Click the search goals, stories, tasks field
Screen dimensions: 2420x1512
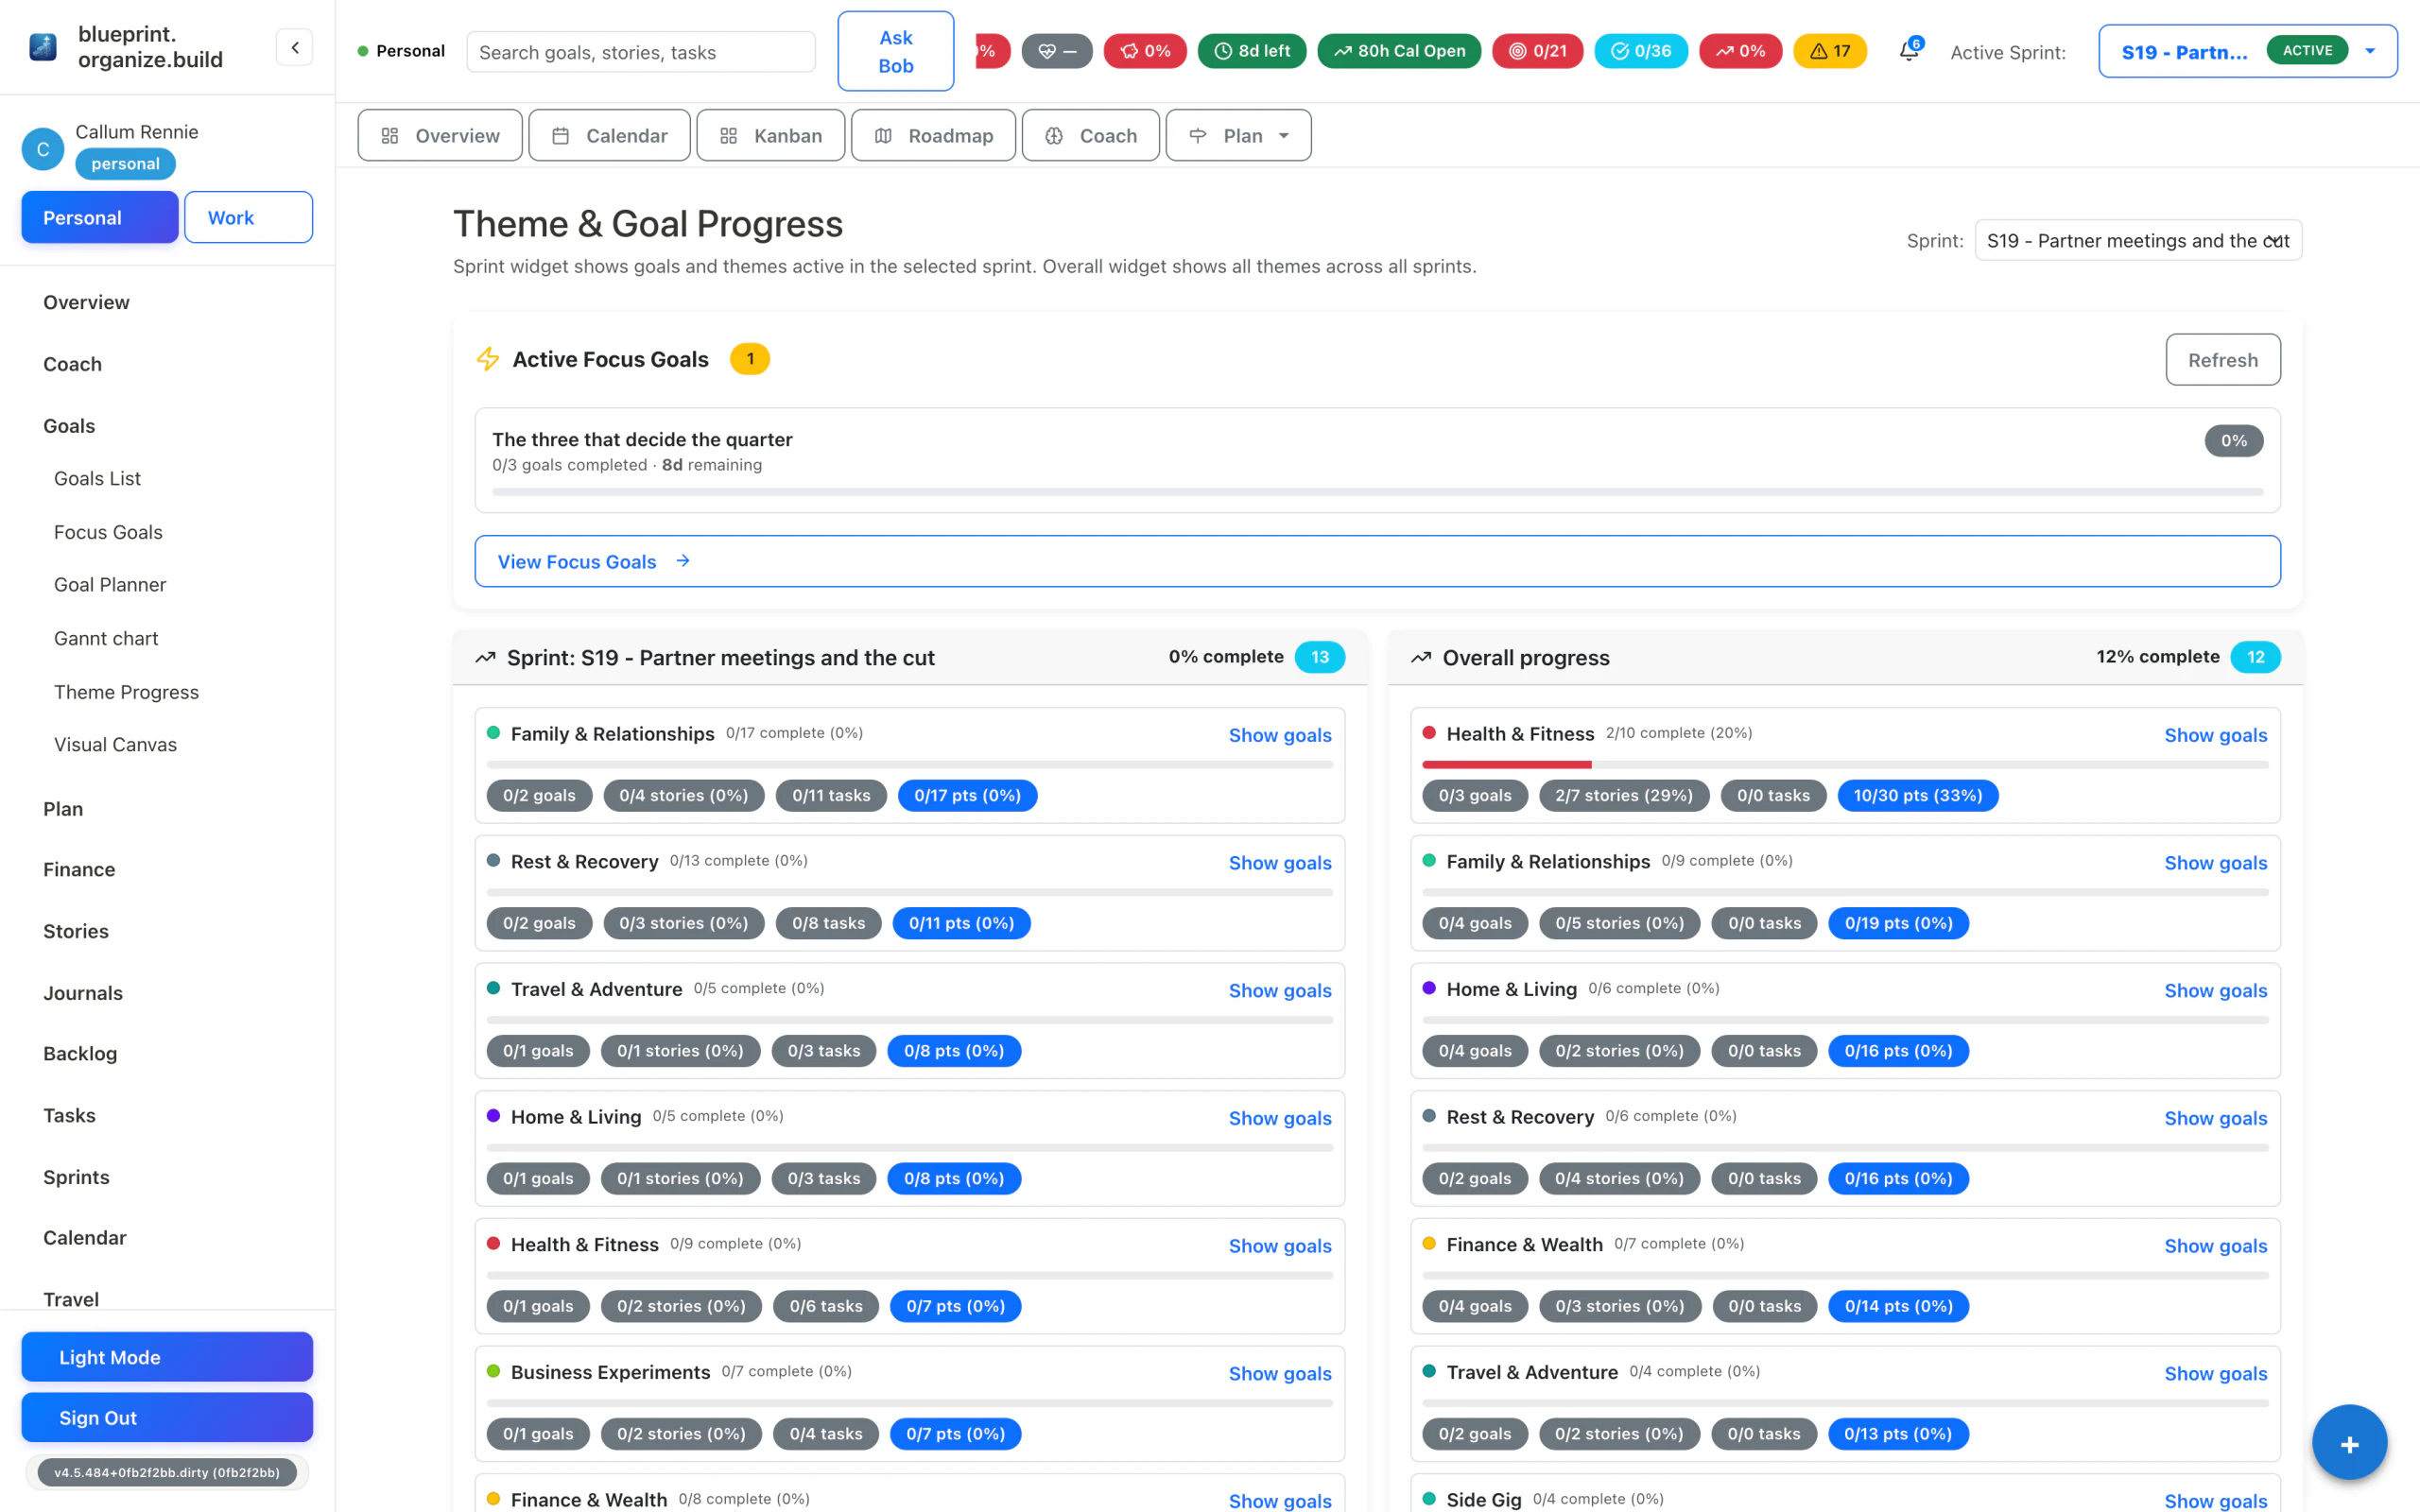point(641,52)
